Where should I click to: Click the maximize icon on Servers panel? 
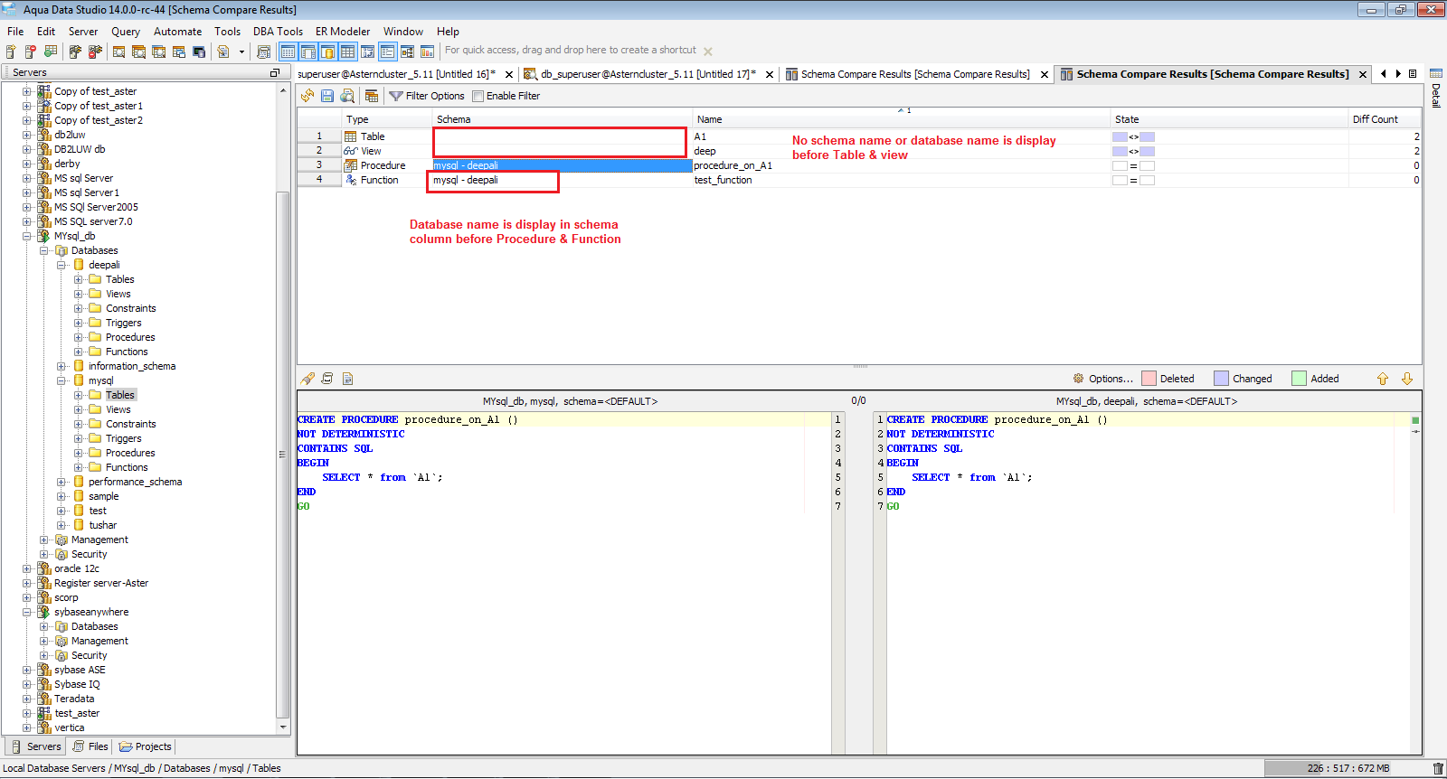pyautogui.click(x=275, y=72)
